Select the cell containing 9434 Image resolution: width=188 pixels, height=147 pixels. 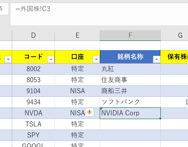click(33, 102)
